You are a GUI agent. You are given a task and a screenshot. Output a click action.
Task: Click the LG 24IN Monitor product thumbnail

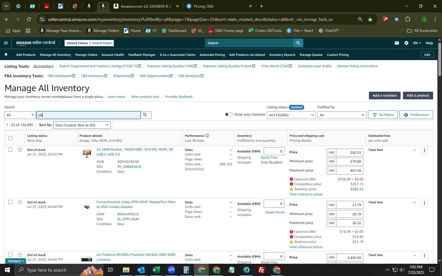pos(87,153)
